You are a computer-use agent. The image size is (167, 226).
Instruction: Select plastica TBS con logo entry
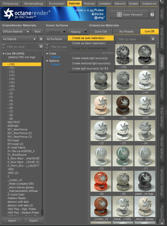(22, 57)
